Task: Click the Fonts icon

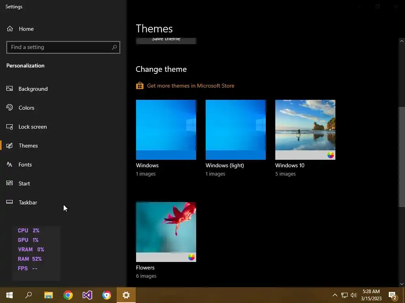Action: (x=9, y=165)
